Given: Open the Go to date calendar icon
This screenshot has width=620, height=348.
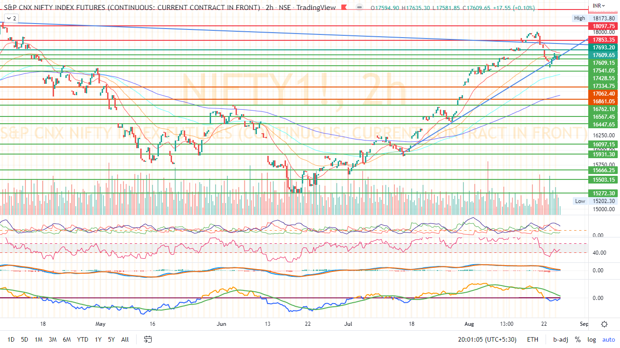Looking at the screenshot, I should pos(148,339).
